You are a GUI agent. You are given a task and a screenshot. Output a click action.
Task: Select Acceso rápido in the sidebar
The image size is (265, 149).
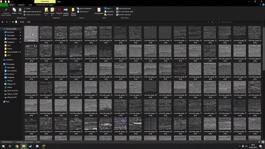click(11, 29)
